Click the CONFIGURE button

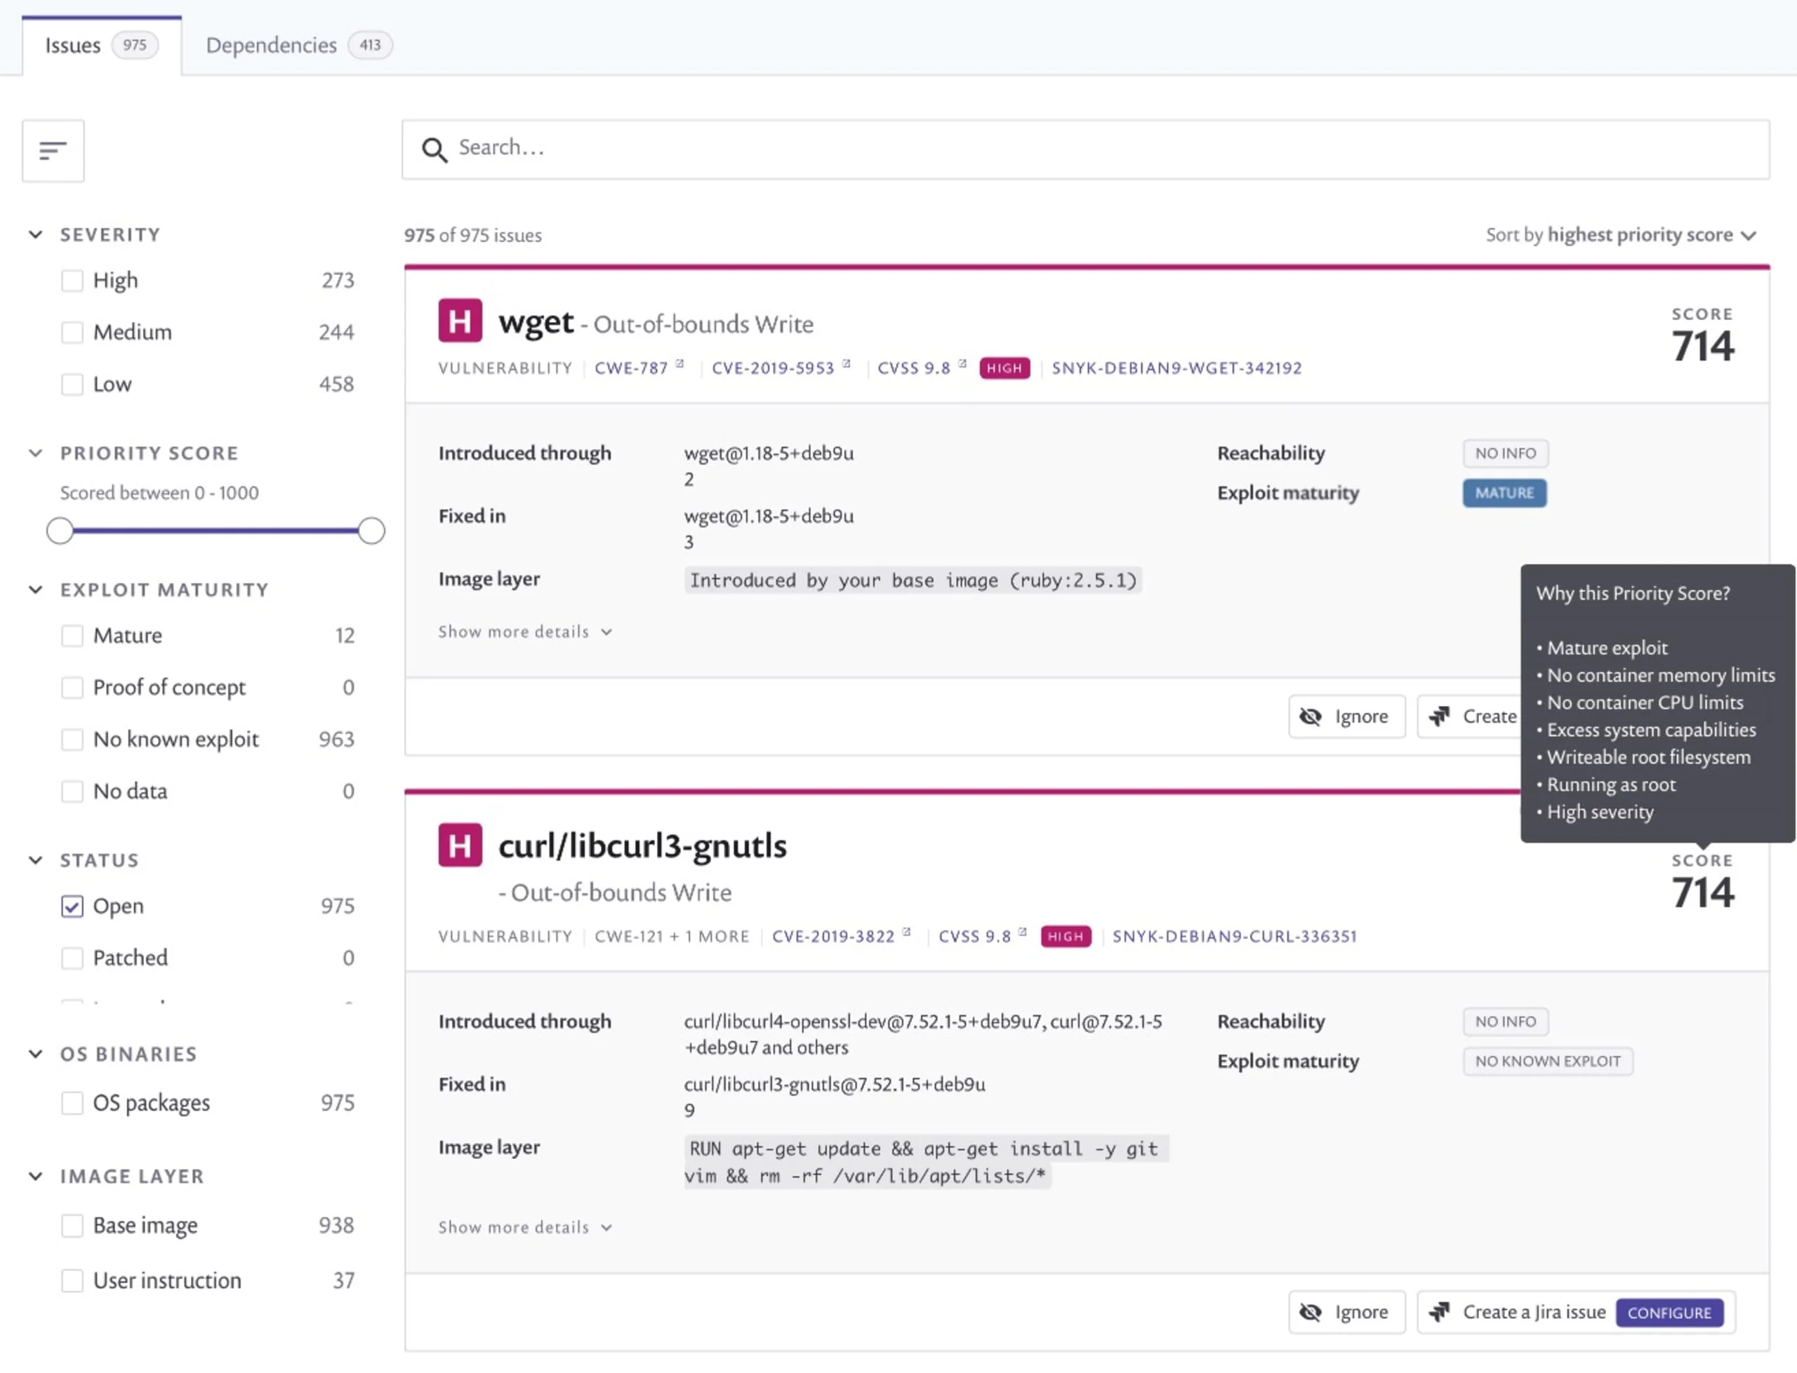[1670, 1313]
